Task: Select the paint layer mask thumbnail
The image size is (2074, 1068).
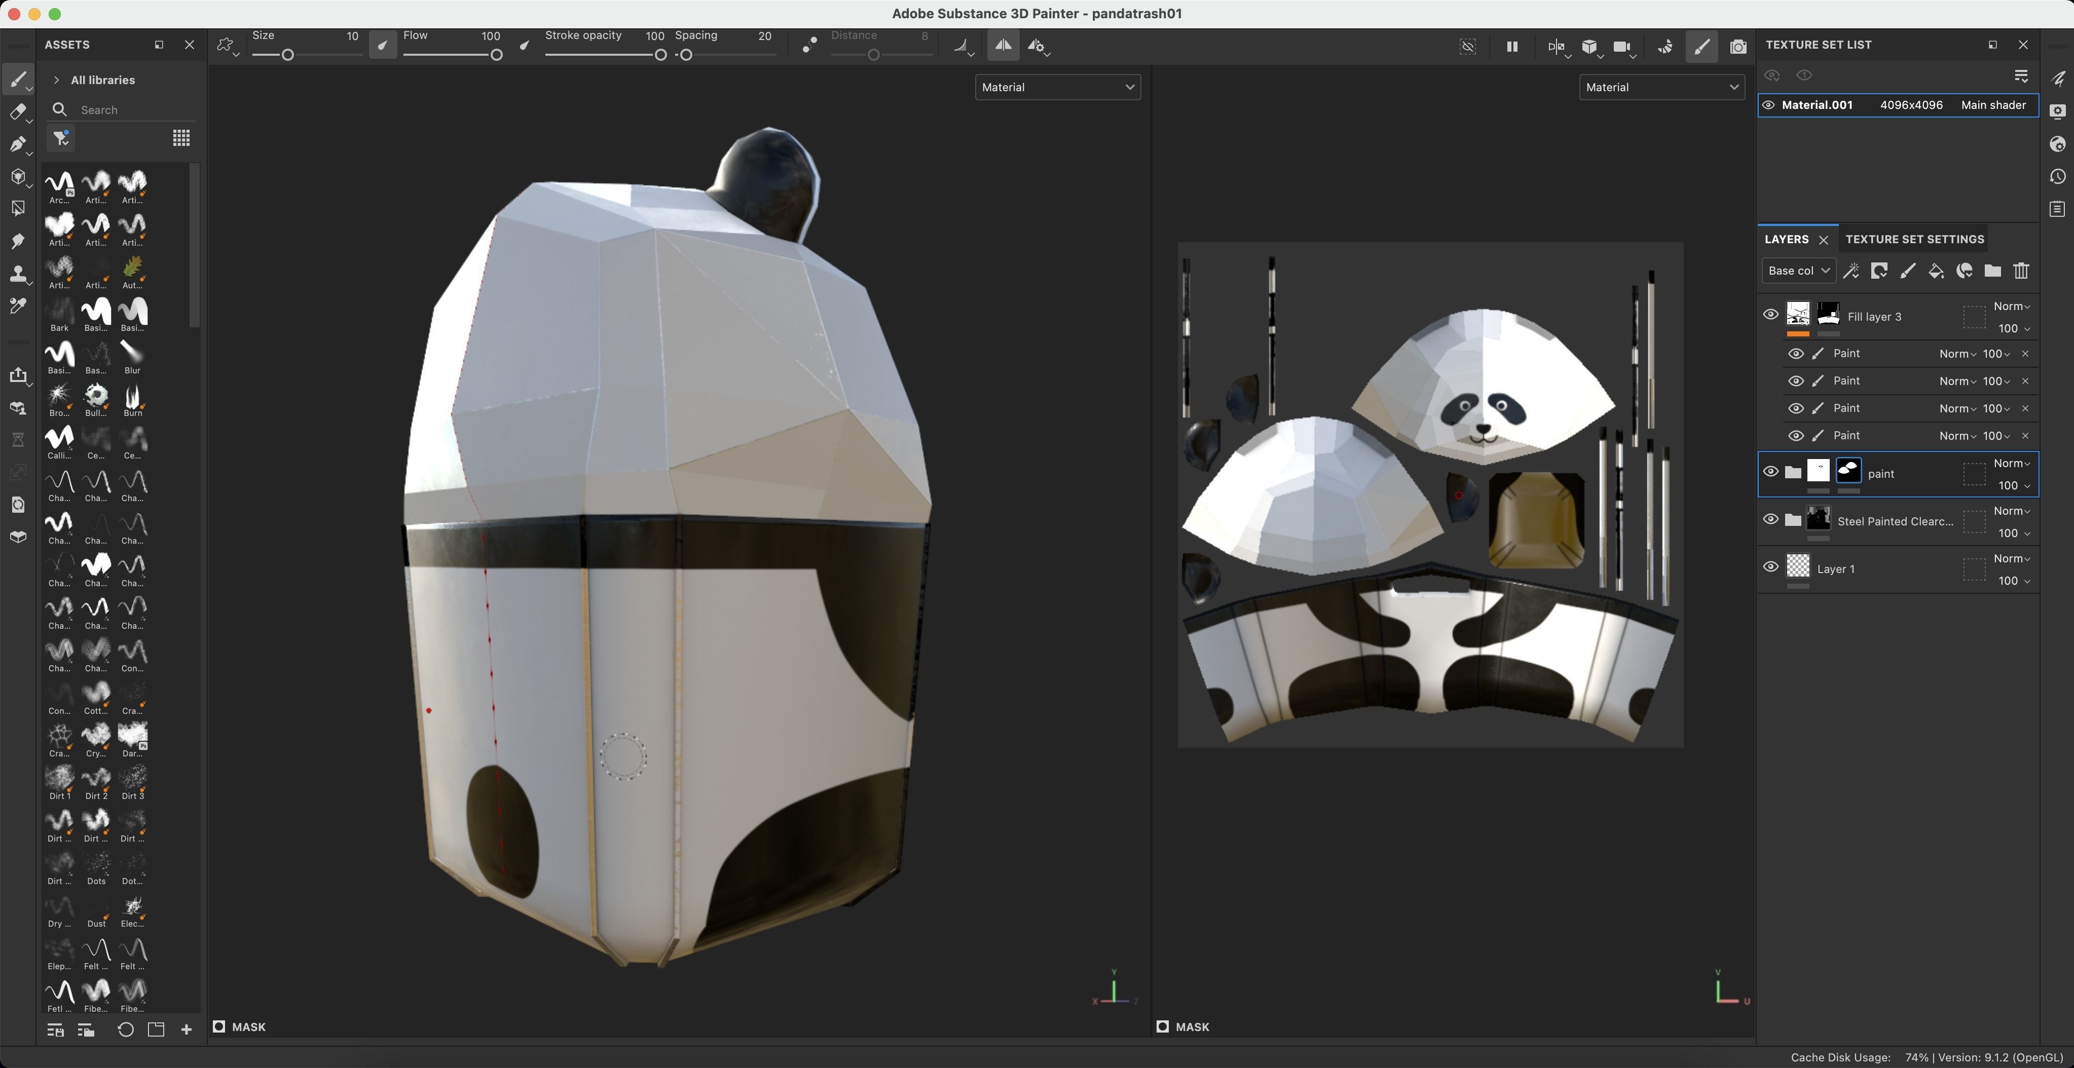Action: click(x=1848, y=470)
